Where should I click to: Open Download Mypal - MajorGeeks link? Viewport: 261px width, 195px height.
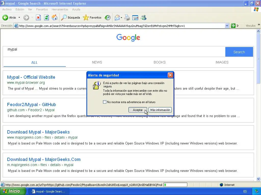pos(38,132)
